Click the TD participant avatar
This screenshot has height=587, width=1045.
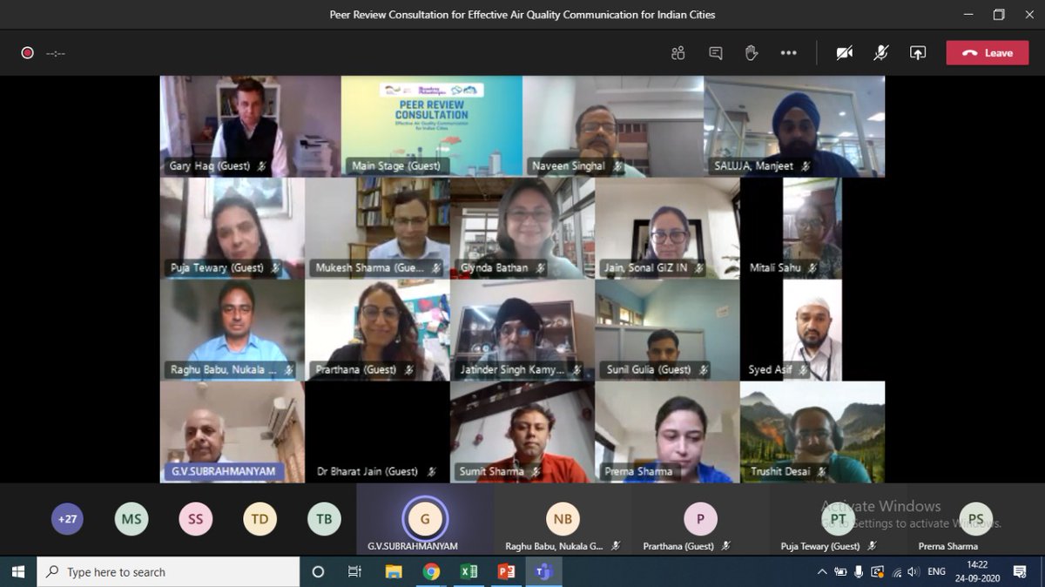260,519
